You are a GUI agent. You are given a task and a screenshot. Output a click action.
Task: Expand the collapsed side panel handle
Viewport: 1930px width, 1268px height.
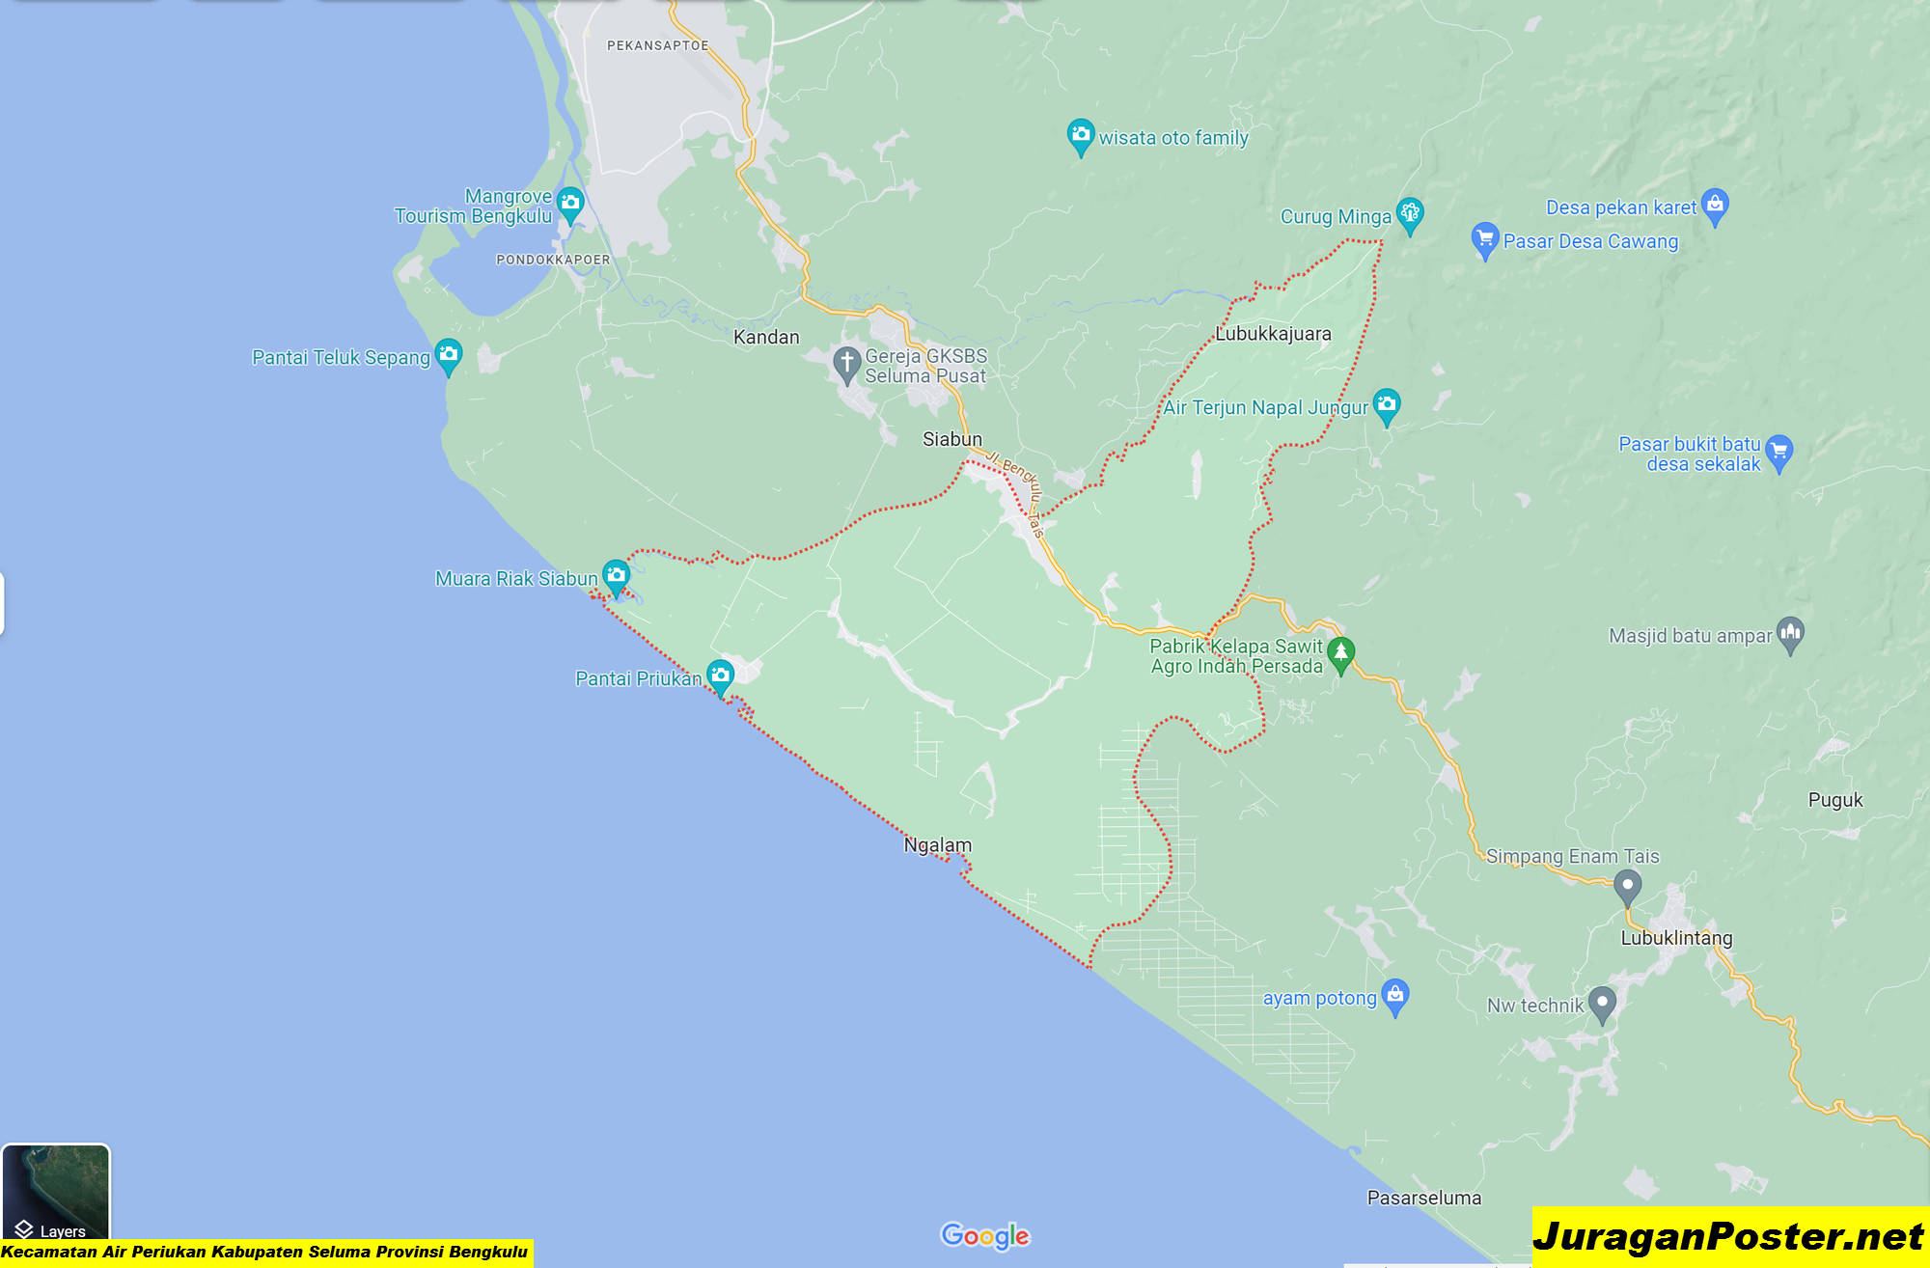(x=2, y=604)
